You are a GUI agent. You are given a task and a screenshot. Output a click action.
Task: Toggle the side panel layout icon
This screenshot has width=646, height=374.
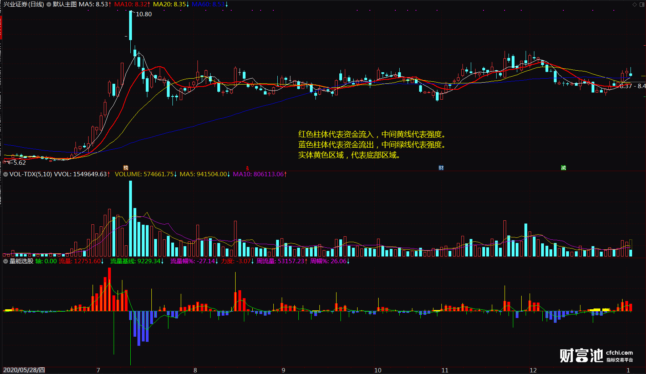click(x=642, y=4)
